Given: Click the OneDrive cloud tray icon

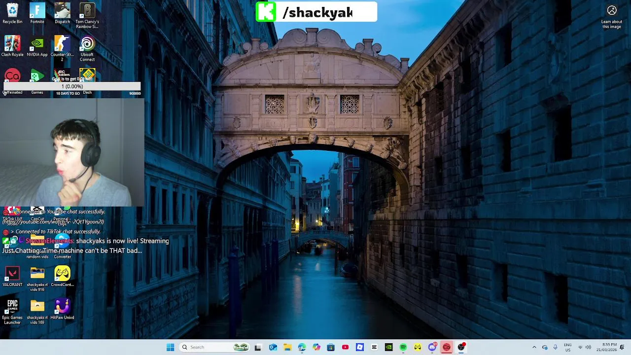Looking at the screenshot, I should (545, 347).
